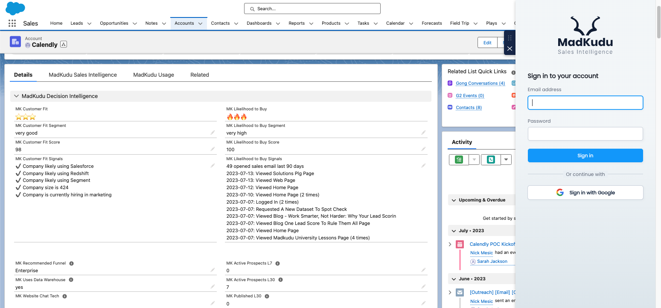This screenshot has width=661, height=308.
Task: Collapse the Upcoming & Overdue section
Action: click(x=453, y=200)
